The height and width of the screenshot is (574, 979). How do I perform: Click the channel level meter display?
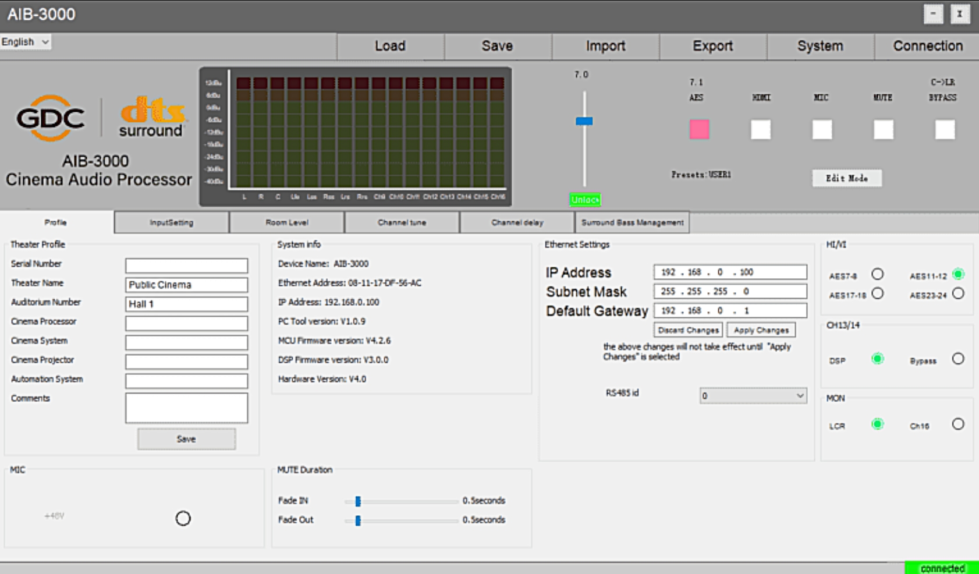pyautogui.click(x=356, y=137)
